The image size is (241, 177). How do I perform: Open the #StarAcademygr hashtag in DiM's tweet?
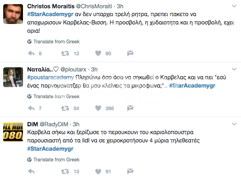click(50, 149)
